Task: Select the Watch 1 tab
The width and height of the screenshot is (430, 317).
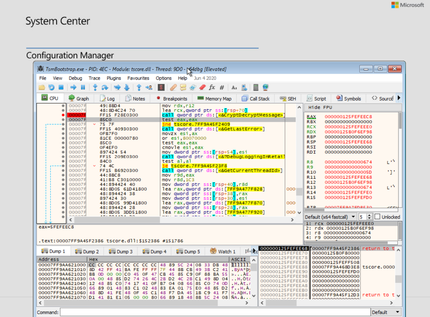Action: coord(223,251)
